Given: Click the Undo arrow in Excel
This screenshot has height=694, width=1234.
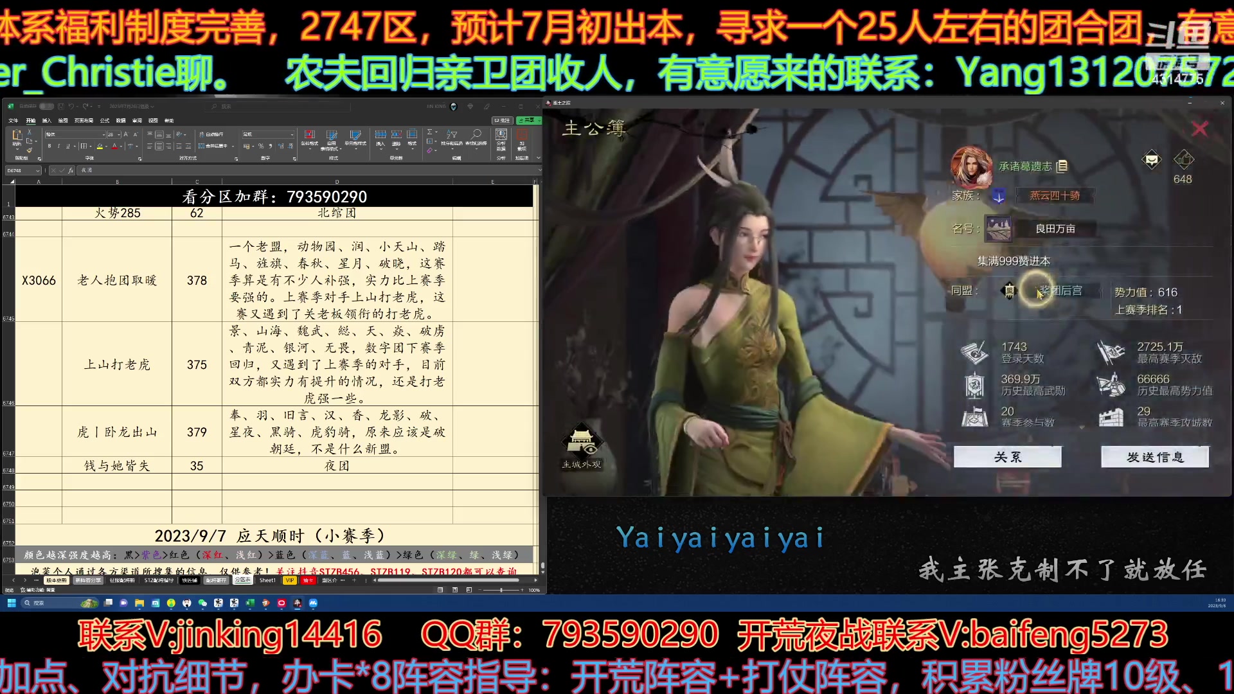Looking at the screenshot, I should [x=71, y=106].
